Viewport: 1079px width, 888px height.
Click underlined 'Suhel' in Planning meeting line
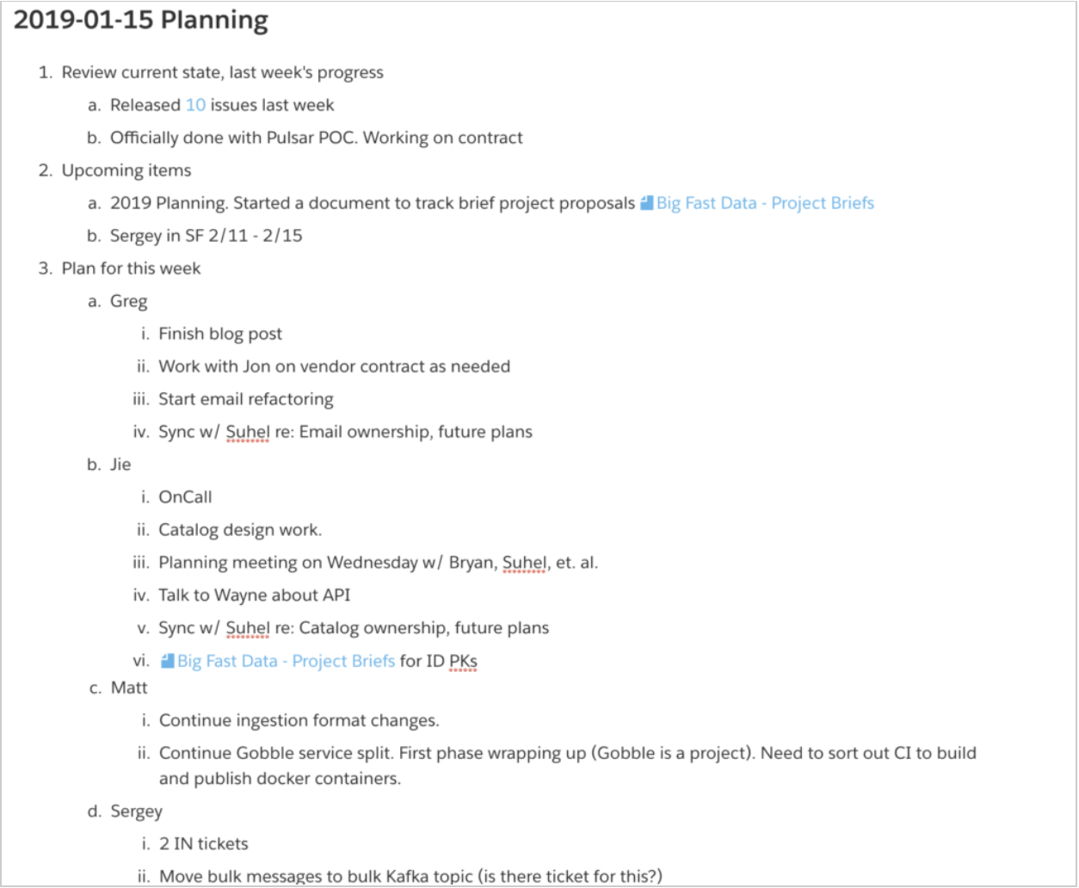coord(524,563)
